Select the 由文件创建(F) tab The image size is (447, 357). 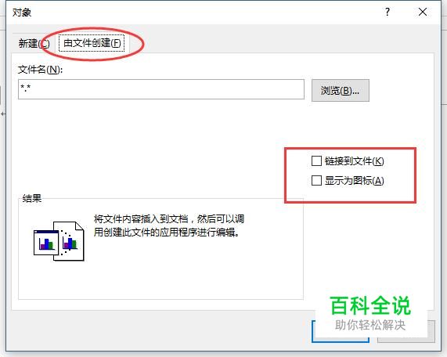click(x=92, y=43)
